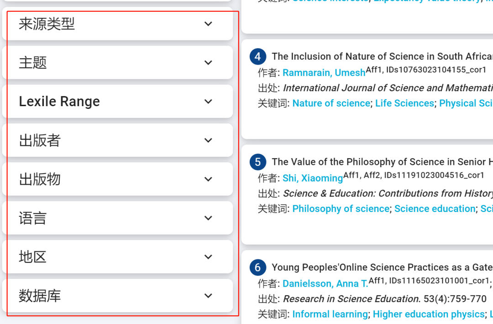Expand the 地区 filter chevron
The image size is (493, 324).
pos(208,257)
